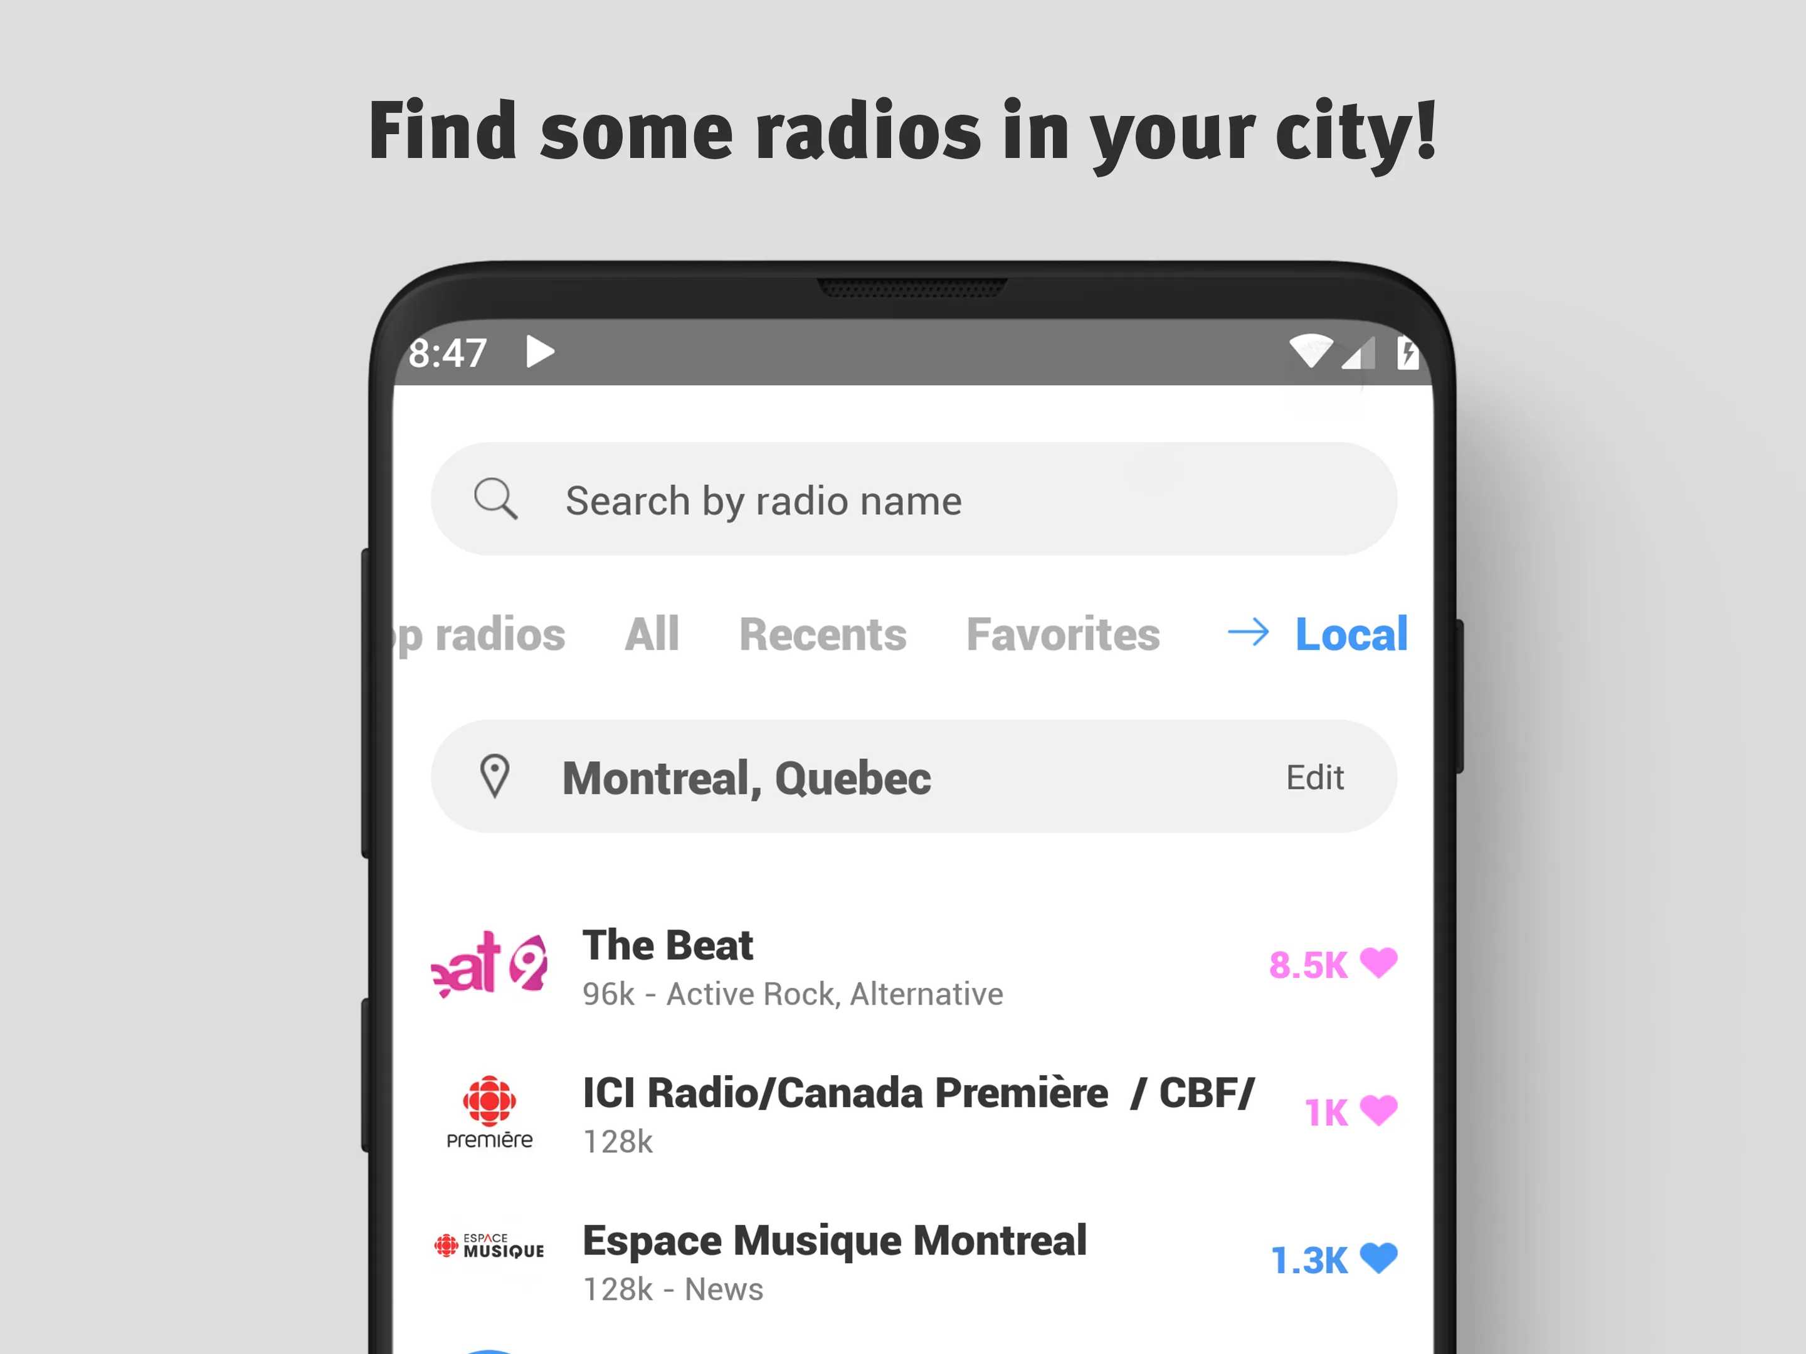Tap the location pin icon
Screen dimensions: 1806x1354
point(495,777)
